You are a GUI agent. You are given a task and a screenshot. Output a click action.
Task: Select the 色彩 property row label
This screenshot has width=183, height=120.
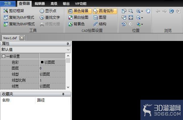click(15, 62)
